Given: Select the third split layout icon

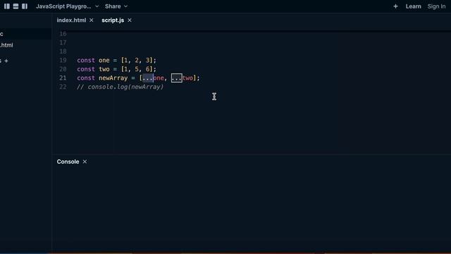Looking at the screenshot, I should 25,6.
